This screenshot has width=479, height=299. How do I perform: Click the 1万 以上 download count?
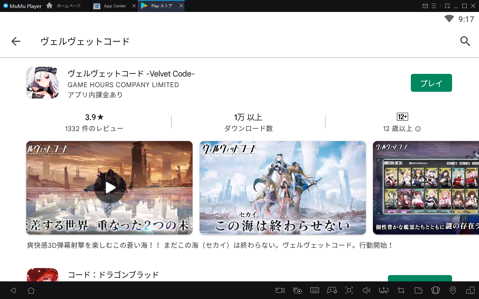coord(248,117)
